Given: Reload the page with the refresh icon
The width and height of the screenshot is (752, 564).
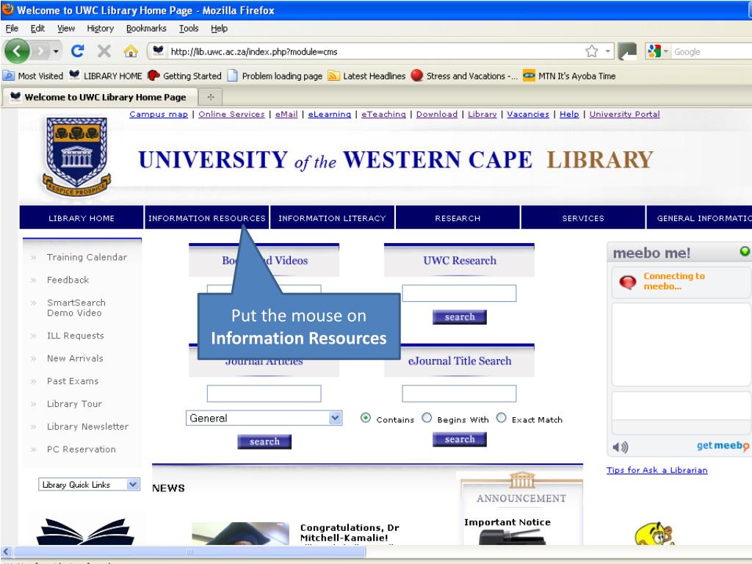Looking at the screenshot, I should (78, 51).
